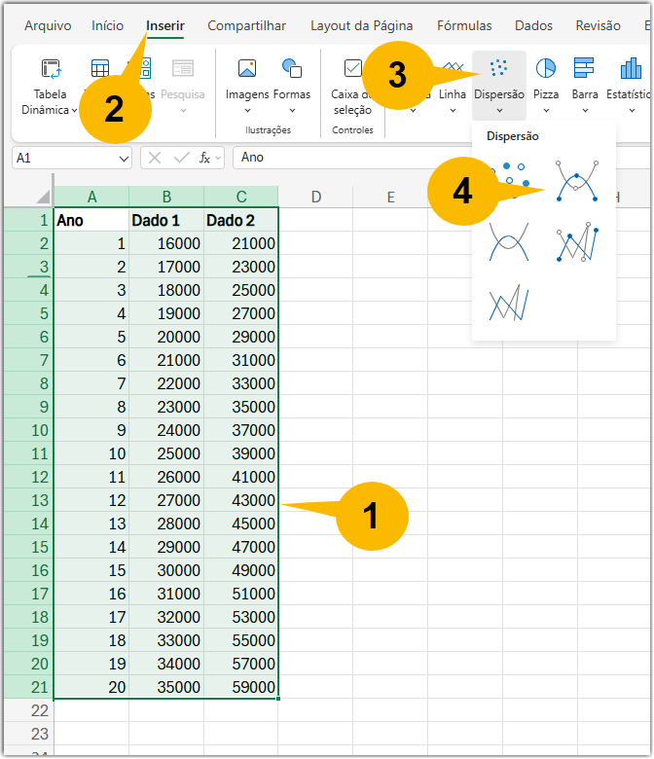Select scatter with smooth lines and markers chart

tap(576, 181)
